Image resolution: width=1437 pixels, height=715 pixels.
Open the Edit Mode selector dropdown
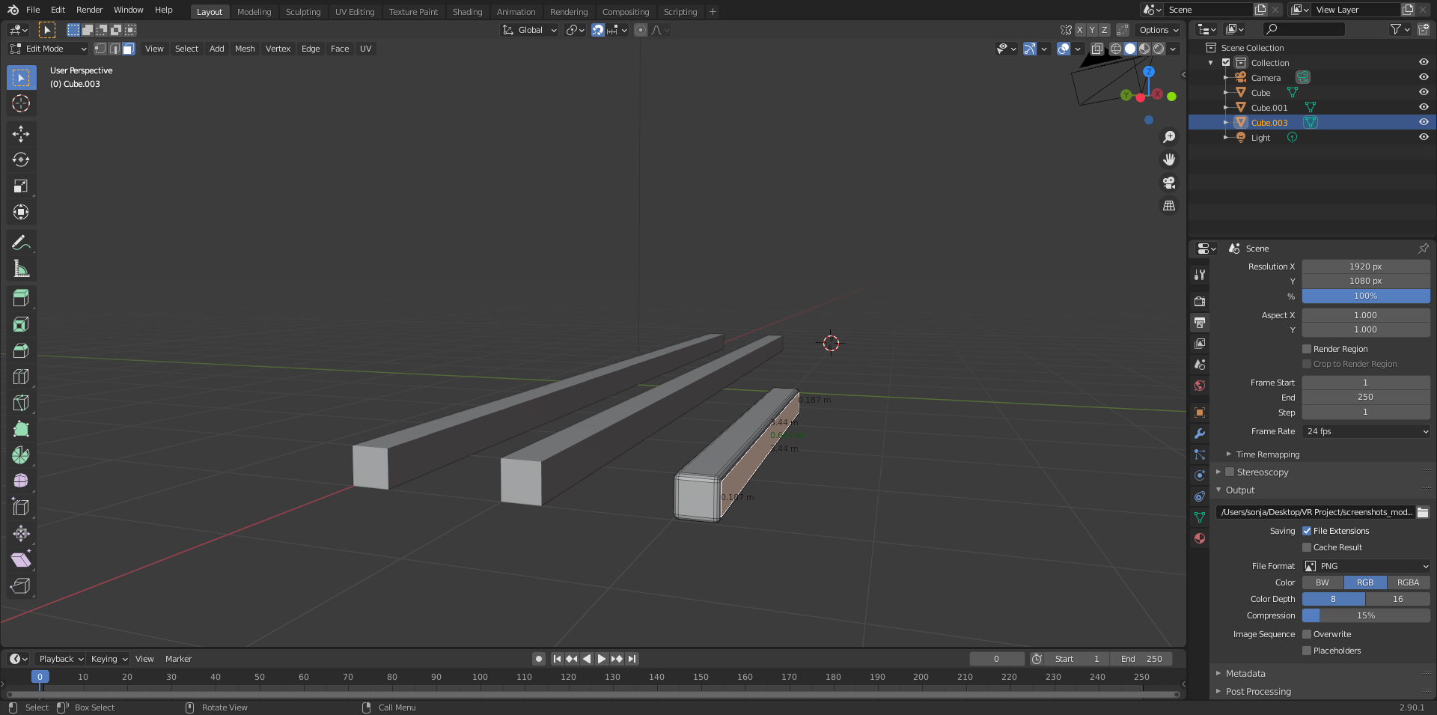tap(49, 49)
